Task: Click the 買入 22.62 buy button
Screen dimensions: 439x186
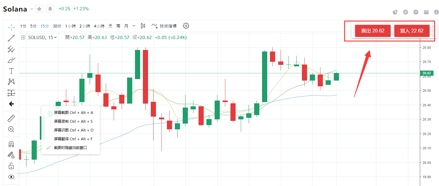Action: click(412, 31)
